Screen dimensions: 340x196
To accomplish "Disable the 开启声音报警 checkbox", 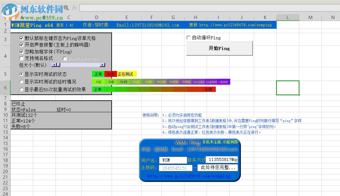I will (x=21, y=44).
